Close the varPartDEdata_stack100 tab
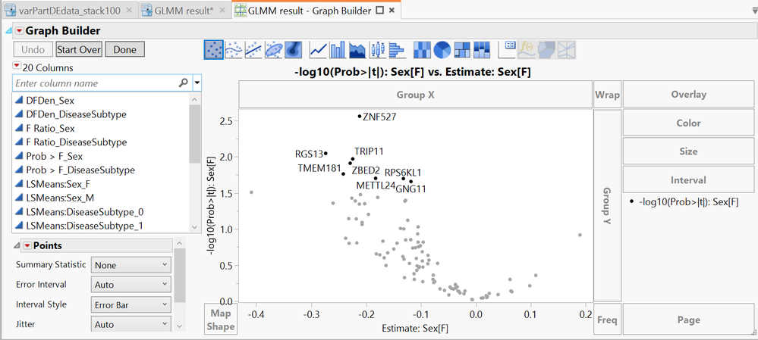This screenshot has width=758, height=340. click(x=129, y=10)
